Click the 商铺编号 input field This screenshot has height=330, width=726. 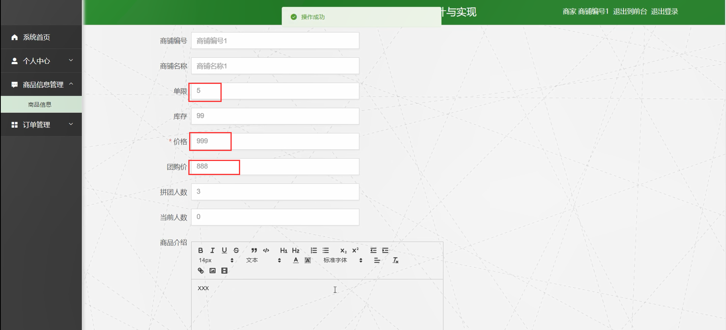[275, 41]
